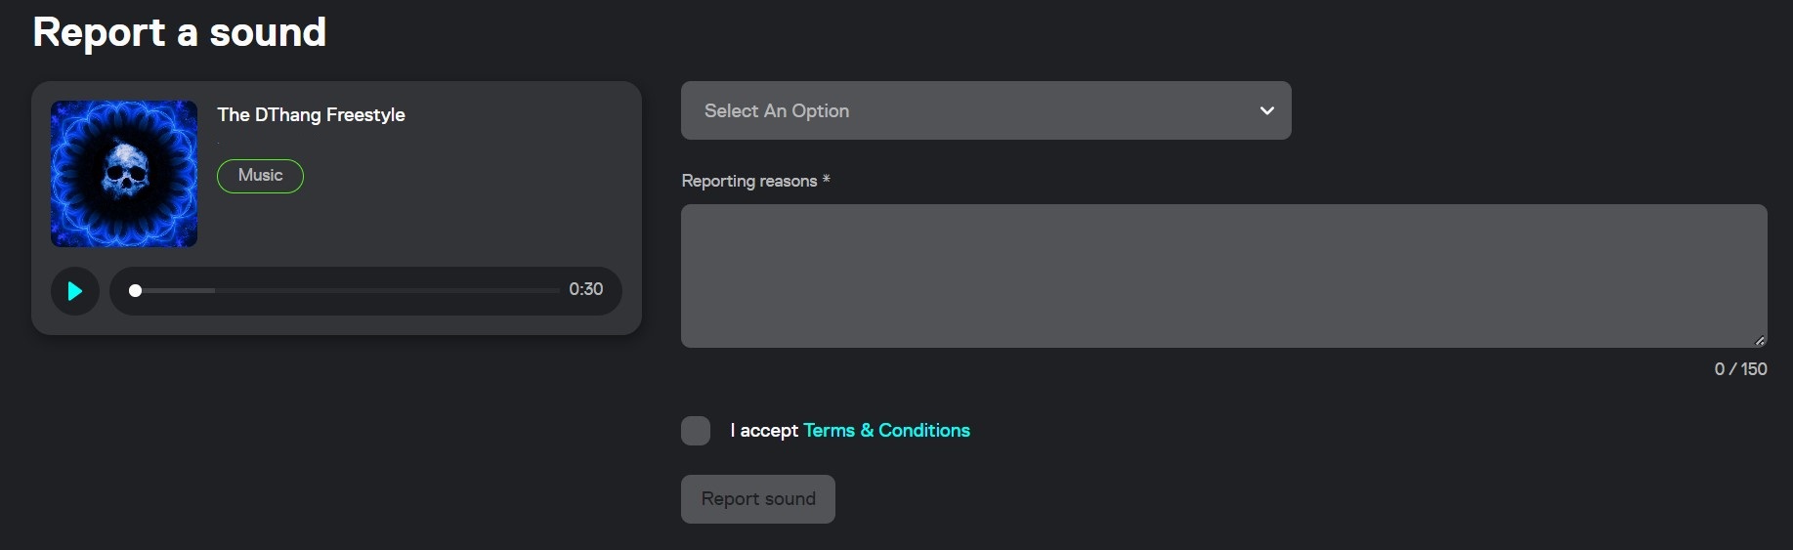1793x550 pixels.
Task: Click the 0 / 150 character counter
Action: (x=1740, y=369)
